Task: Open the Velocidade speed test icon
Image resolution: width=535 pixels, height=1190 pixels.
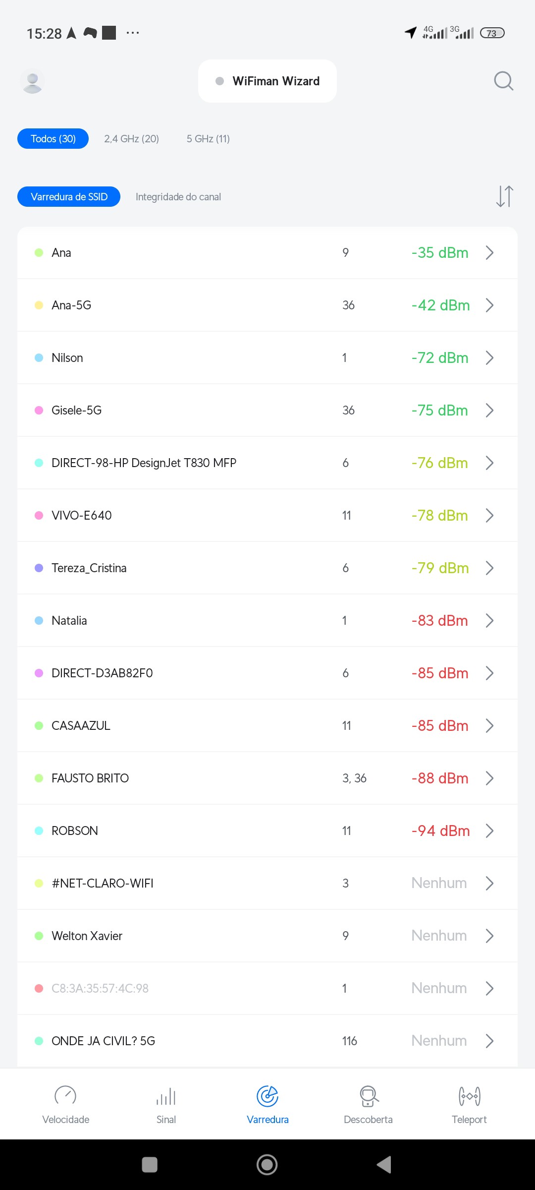Action: [x=65, y=1096]
